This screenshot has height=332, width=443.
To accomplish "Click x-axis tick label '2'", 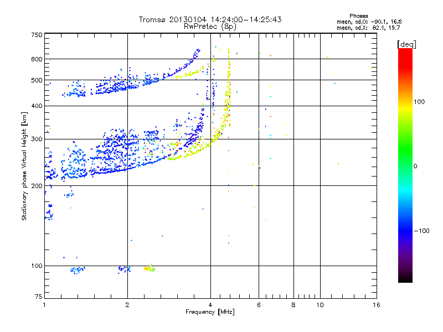I will pos(127,305).
